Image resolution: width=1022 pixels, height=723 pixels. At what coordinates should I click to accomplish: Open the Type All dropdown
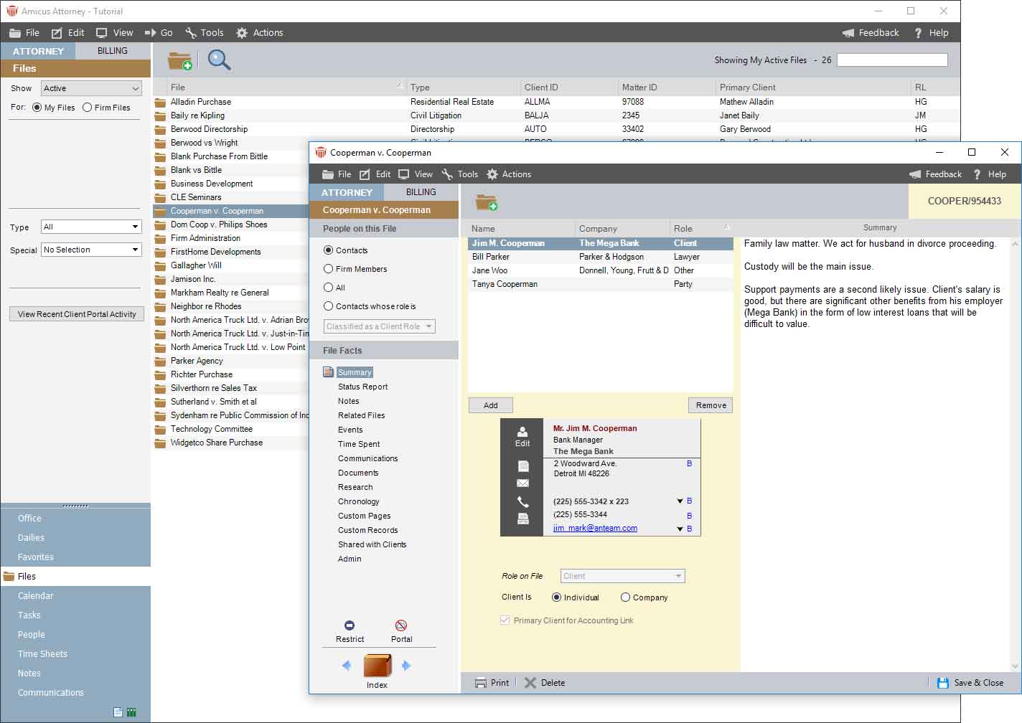coord(90,227)
